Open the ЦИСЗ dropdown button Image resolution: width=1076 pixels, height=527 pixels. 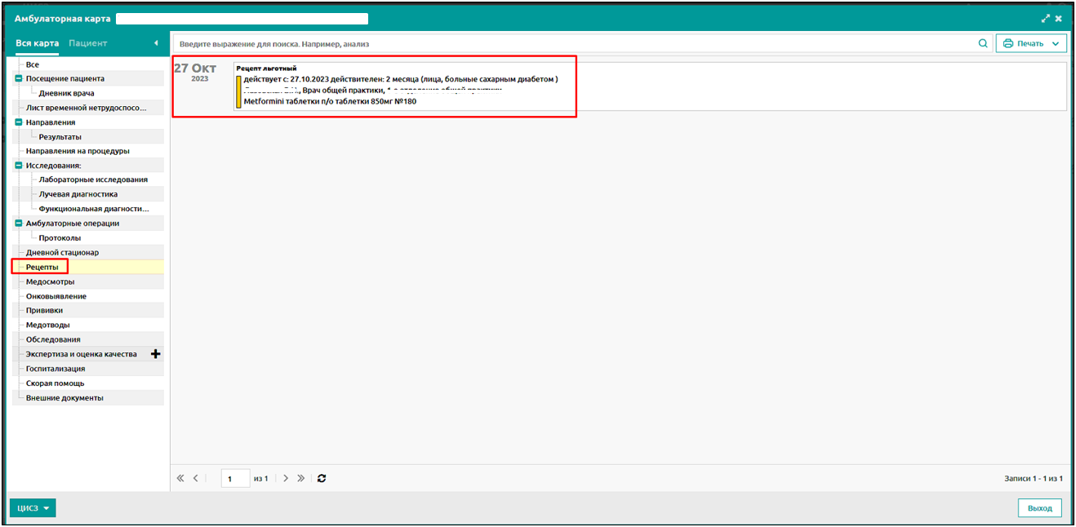coord(33,508)
